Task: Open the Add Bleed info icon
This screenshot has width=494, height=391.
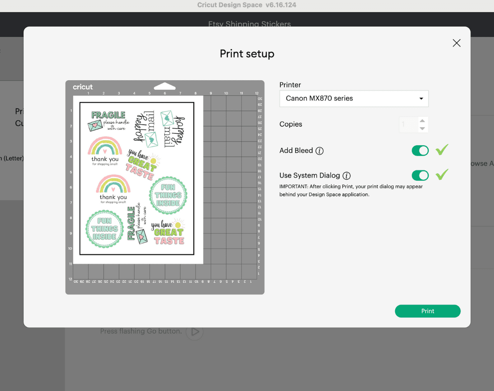Action: tap(319, 151)
